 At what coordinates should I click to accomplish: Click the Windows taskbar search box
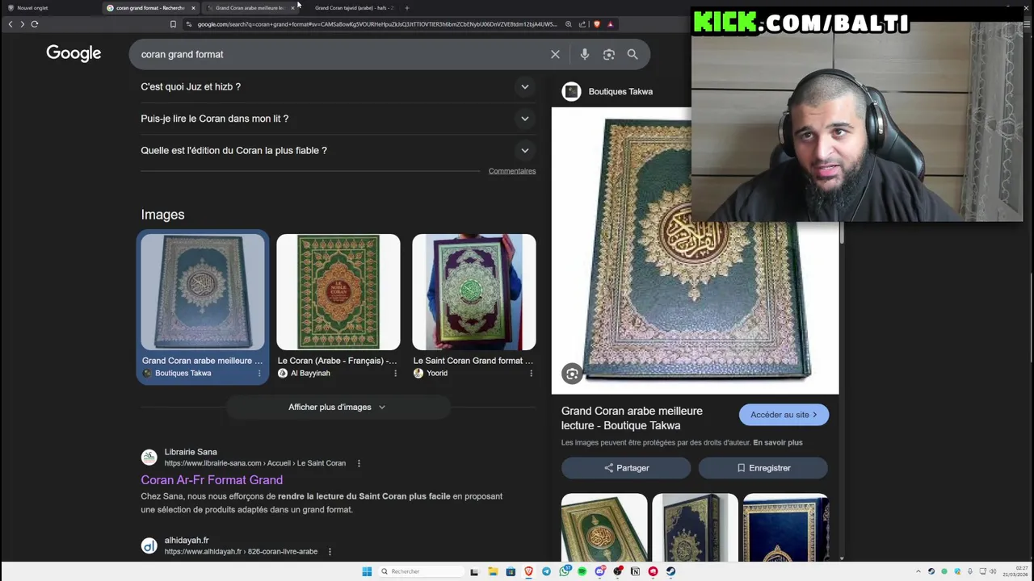(420, 571)
